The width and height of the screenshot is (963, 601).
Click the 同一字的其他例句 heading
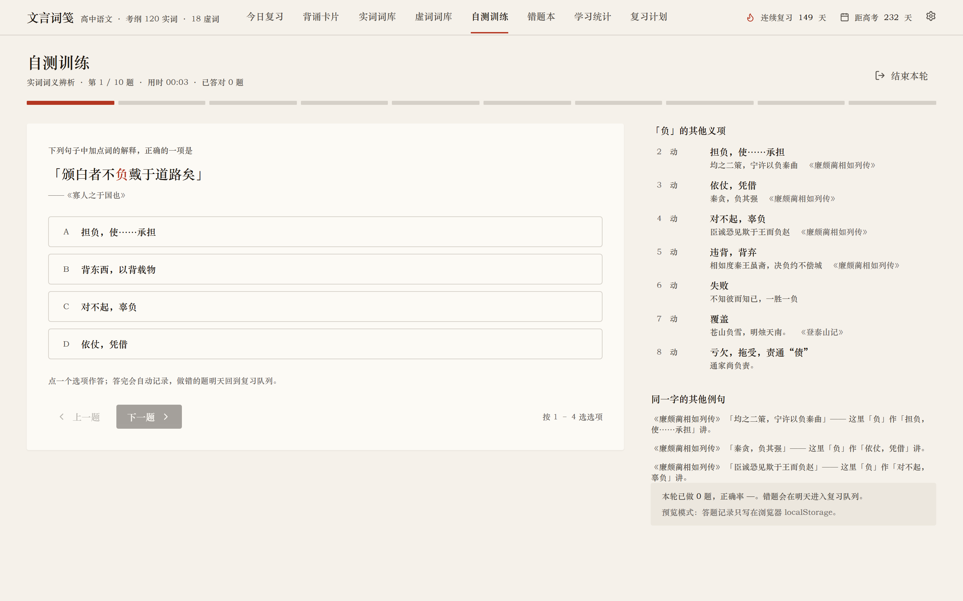pyautogui.click(x=688, y=399)
